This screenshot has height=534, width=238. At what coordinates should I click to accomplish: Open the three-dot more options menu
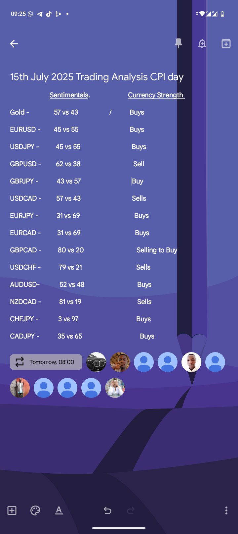226,510
